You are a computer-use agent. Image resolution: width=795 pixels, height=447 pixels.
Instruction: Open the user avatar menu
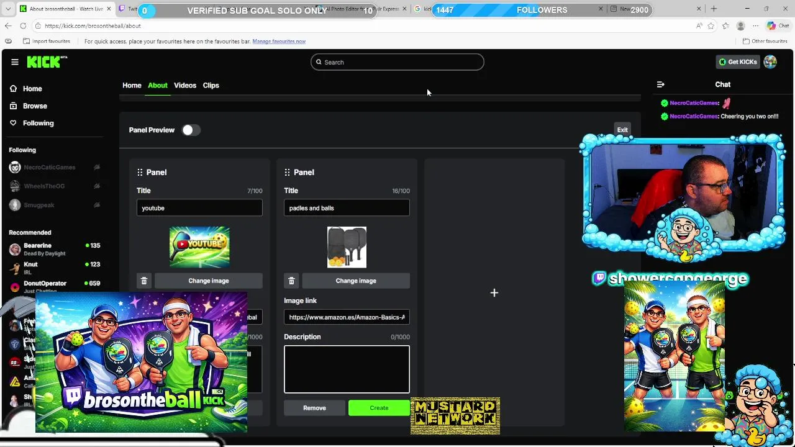(770, 62)
